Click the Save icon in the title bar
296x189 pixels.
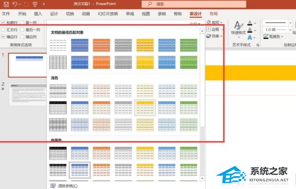tap(6, 4)
